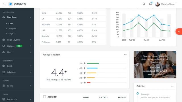
Task: Expand the Basic menu chevron
Action: point(30,66)
